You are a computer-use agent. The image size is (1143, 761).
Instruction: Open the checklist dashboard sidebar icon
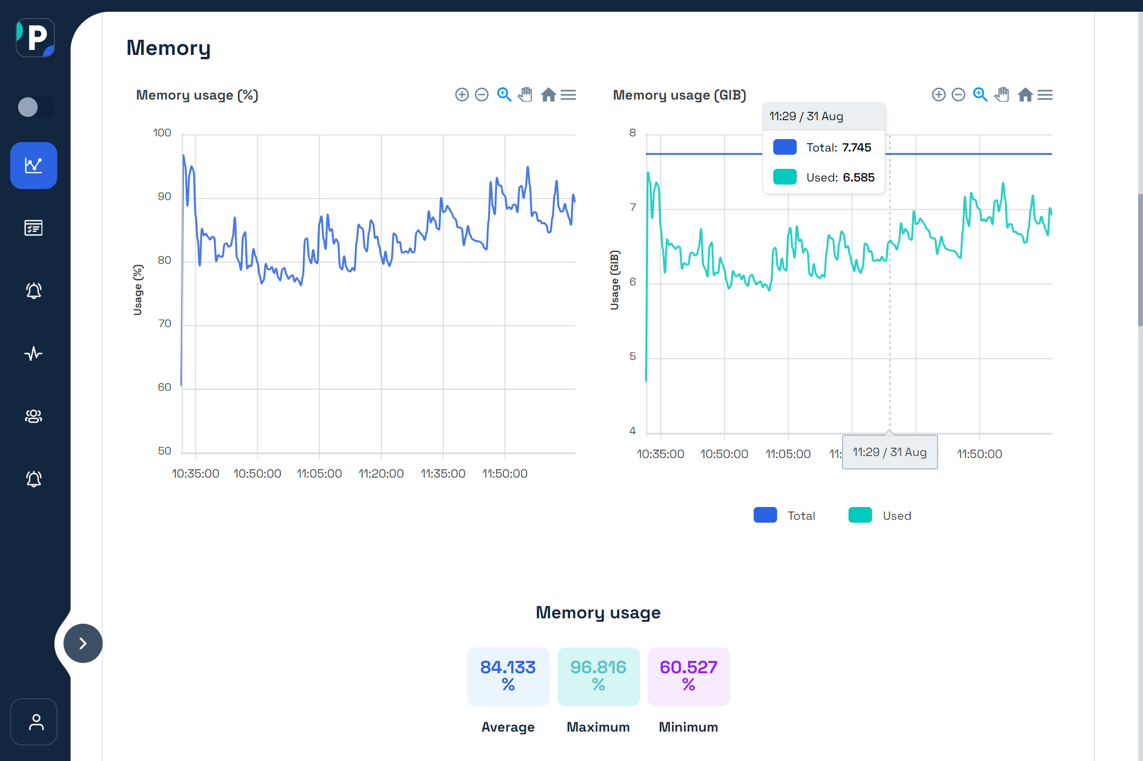(x=34, y=228)
